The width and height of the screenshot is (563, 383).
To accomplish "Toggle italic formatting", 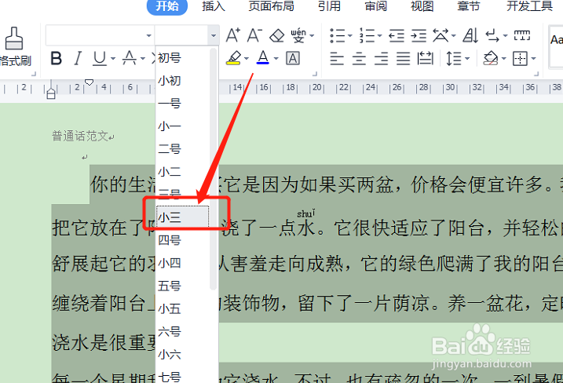I will pyautogui.click(x=78, y=58).
